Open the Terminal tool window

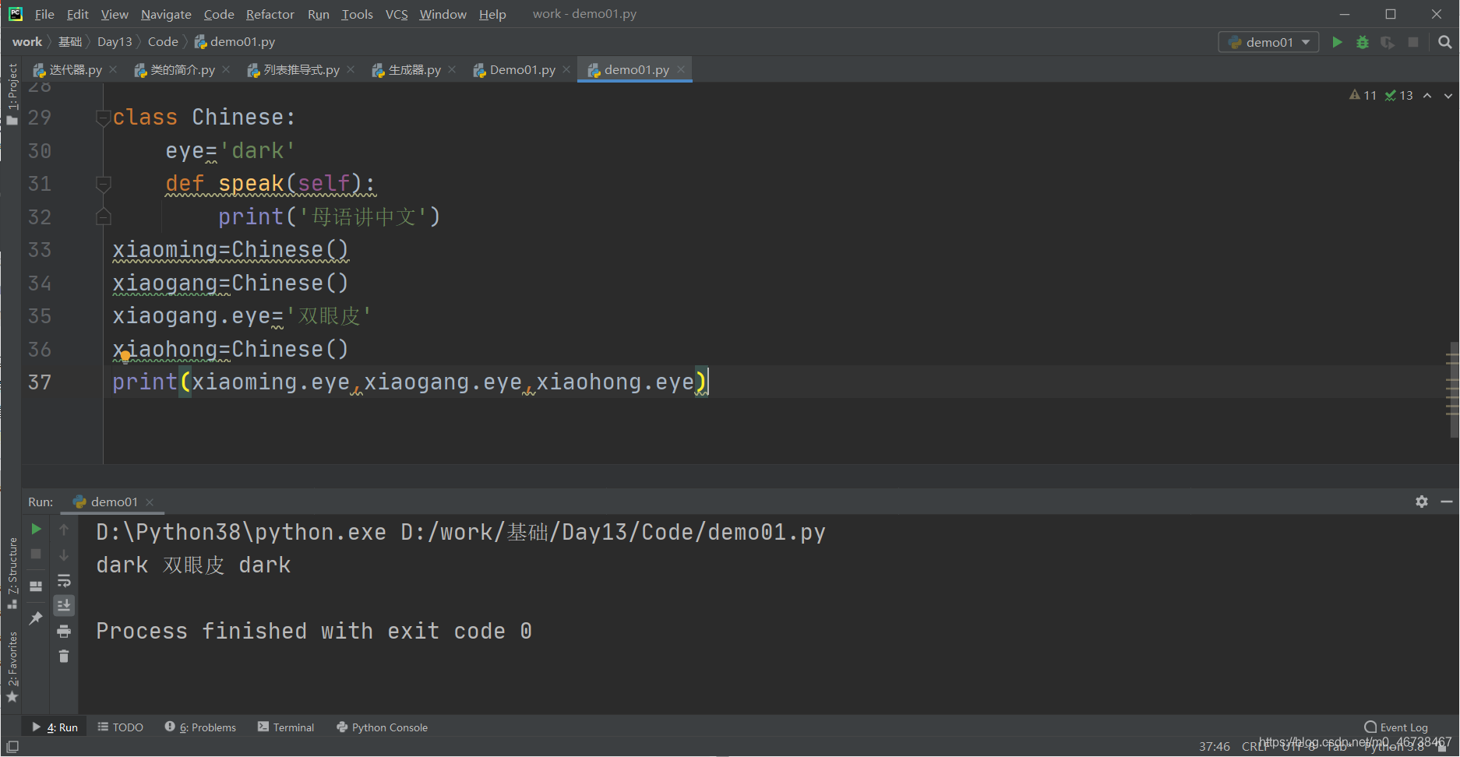286,727
